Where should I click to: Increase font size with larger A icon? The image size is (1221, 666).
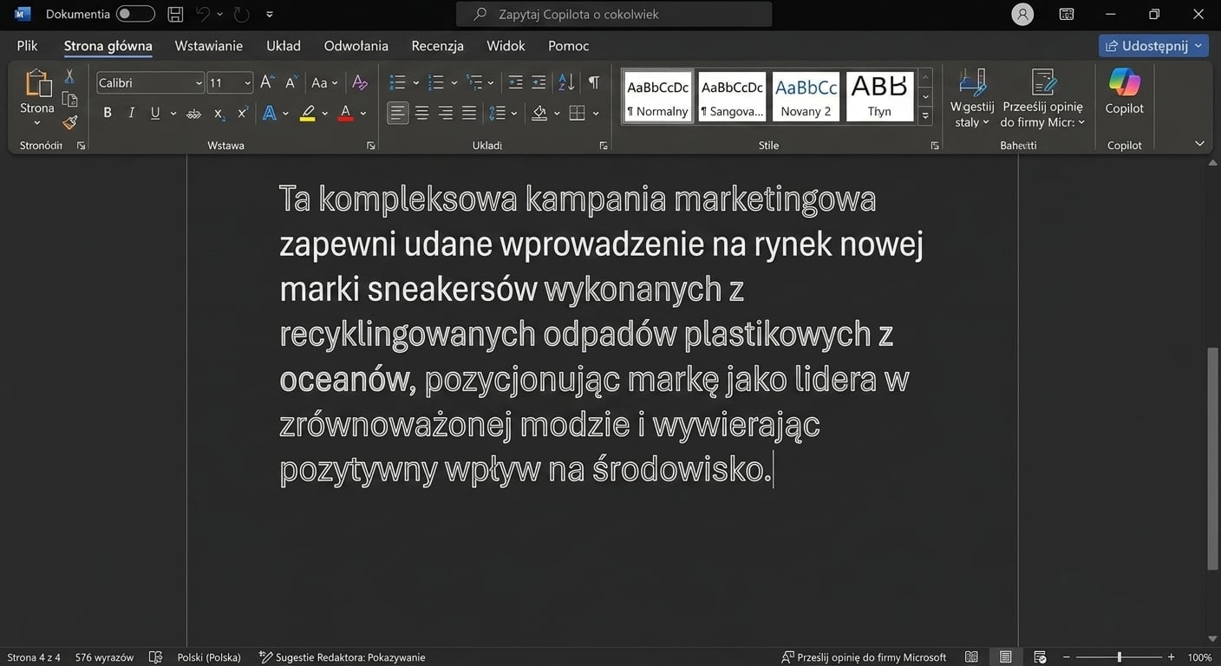coord(267,82)
